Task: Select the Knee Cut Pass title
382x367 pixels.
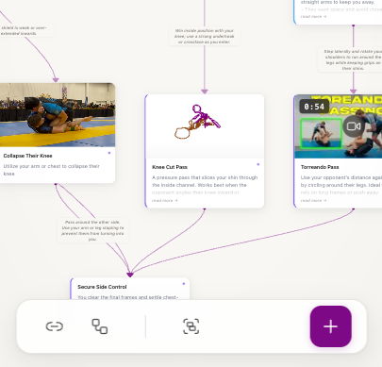Action: 170,167
